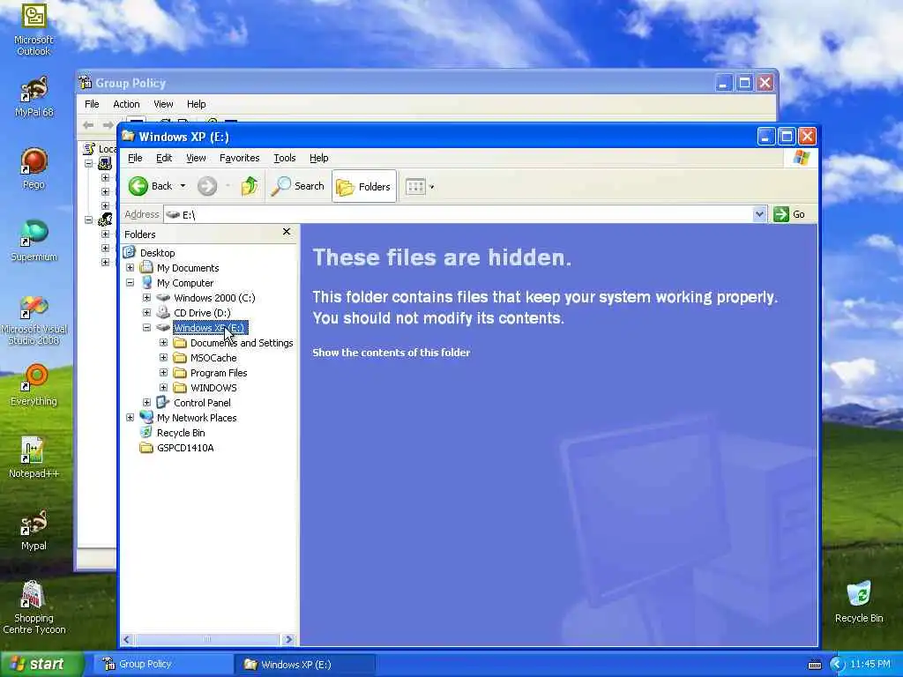This screenshot has width=903, height=677.
Task: Expand MSOCache folder node
Action: point(163,358)
